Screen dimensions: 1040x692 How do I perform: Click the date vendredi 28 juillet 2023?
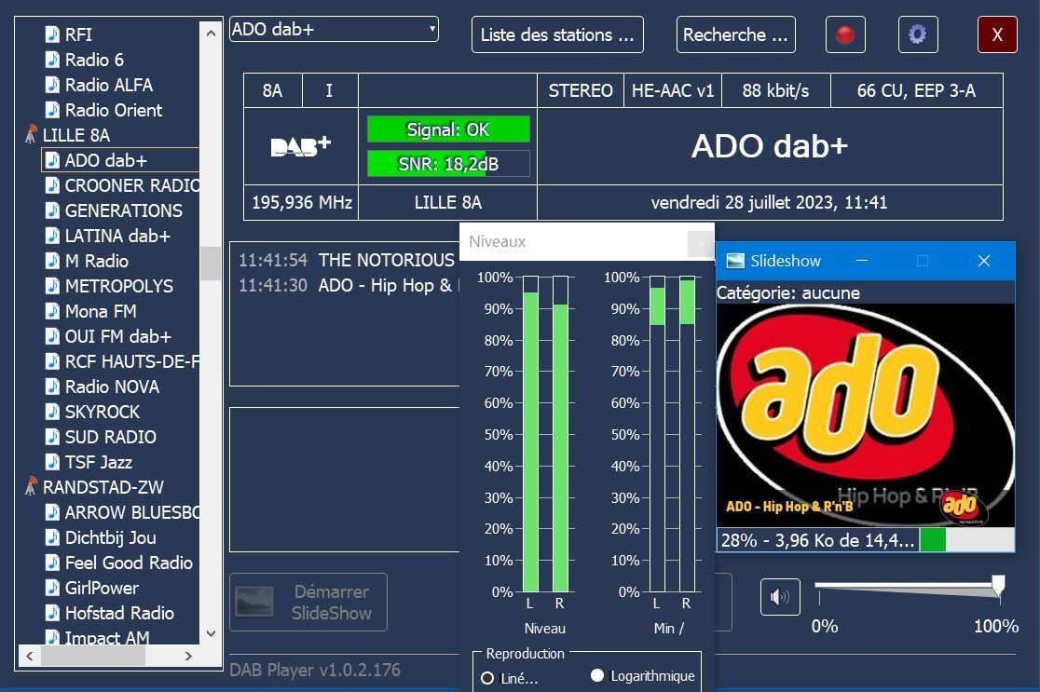click(769, 202)
